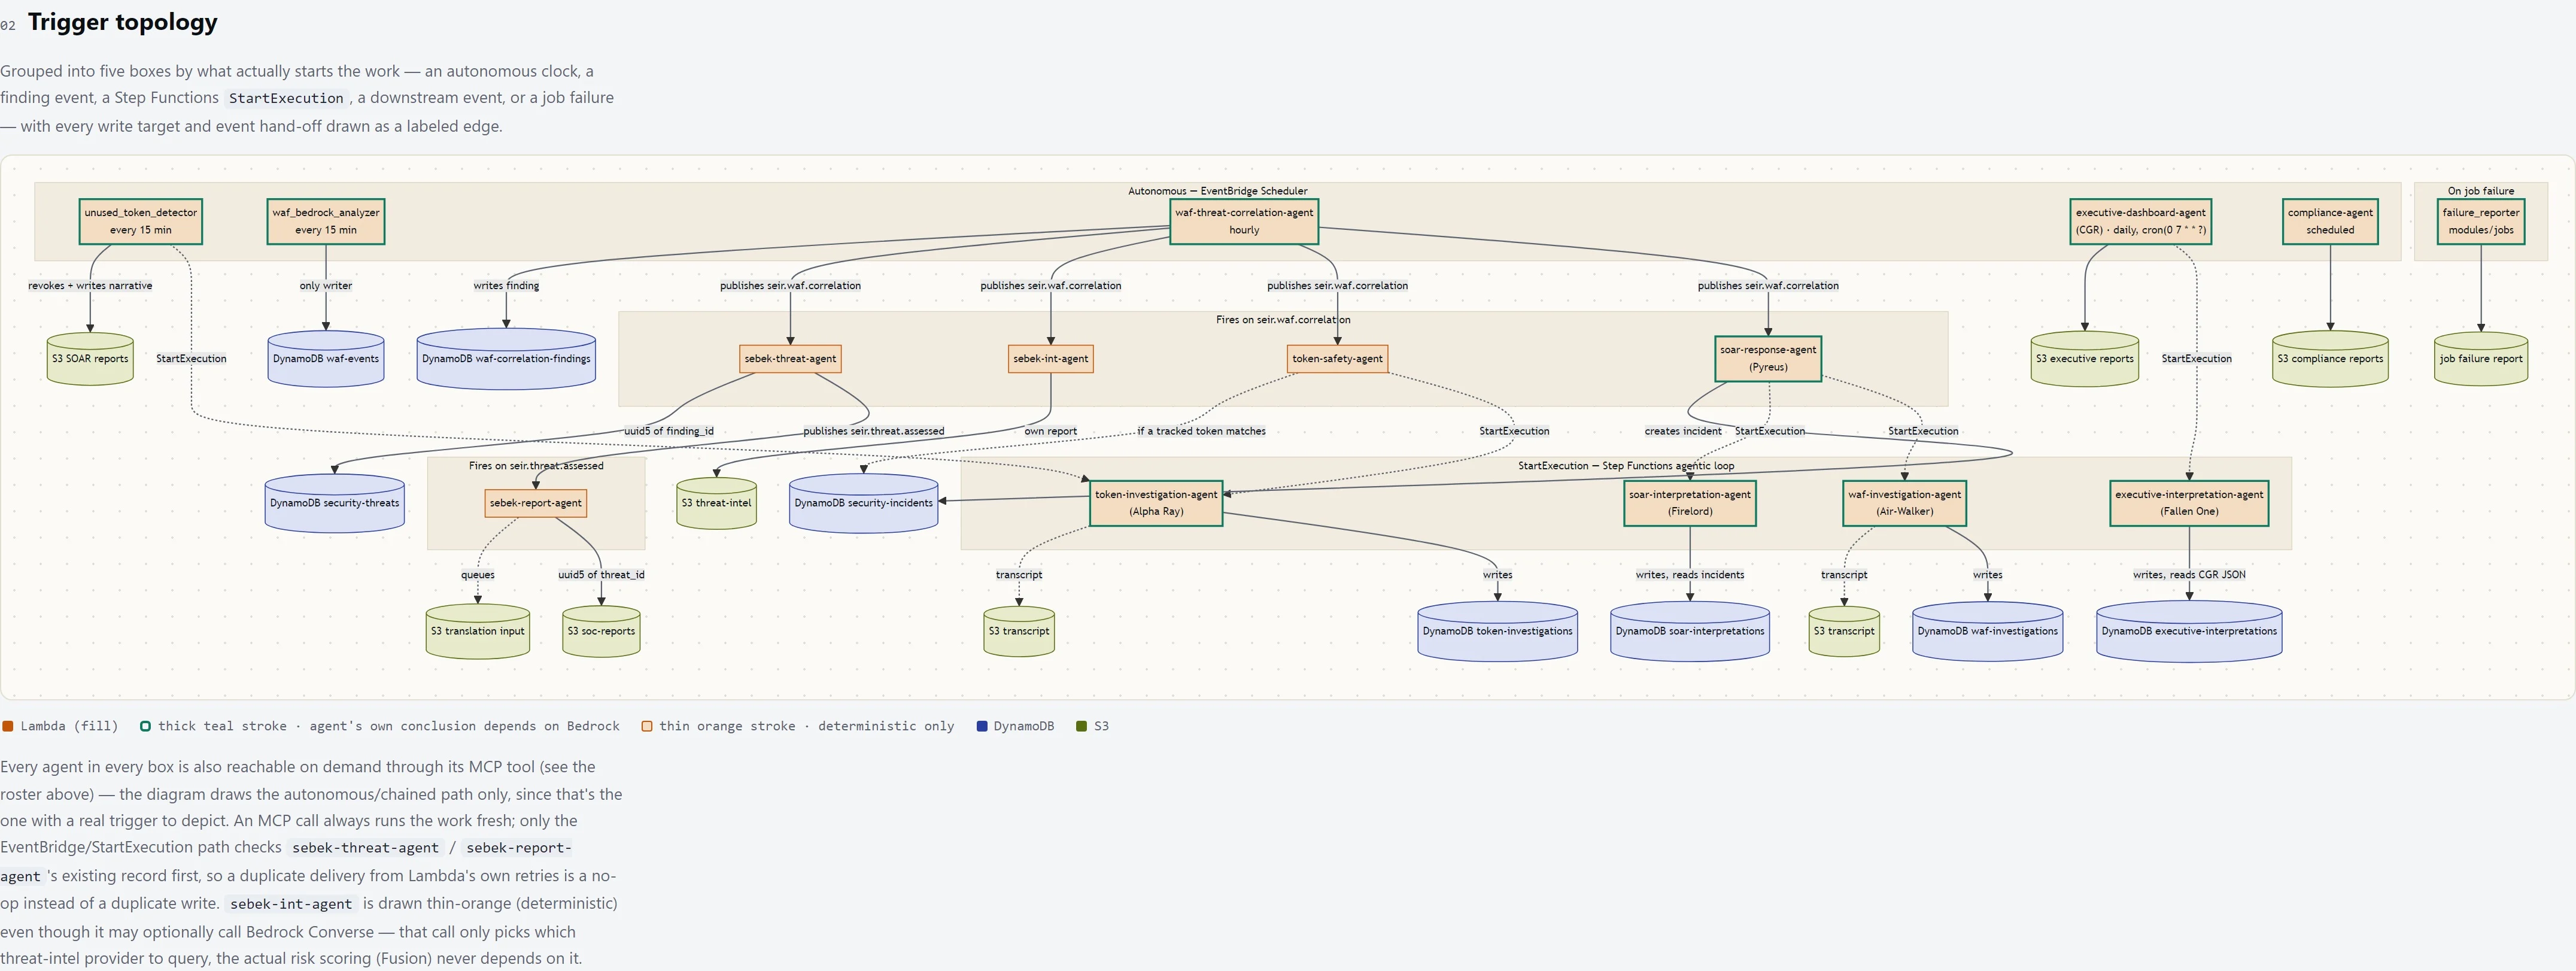Click inline code 'sebek-int-agent' in bottom paragraph

point(291,904)
